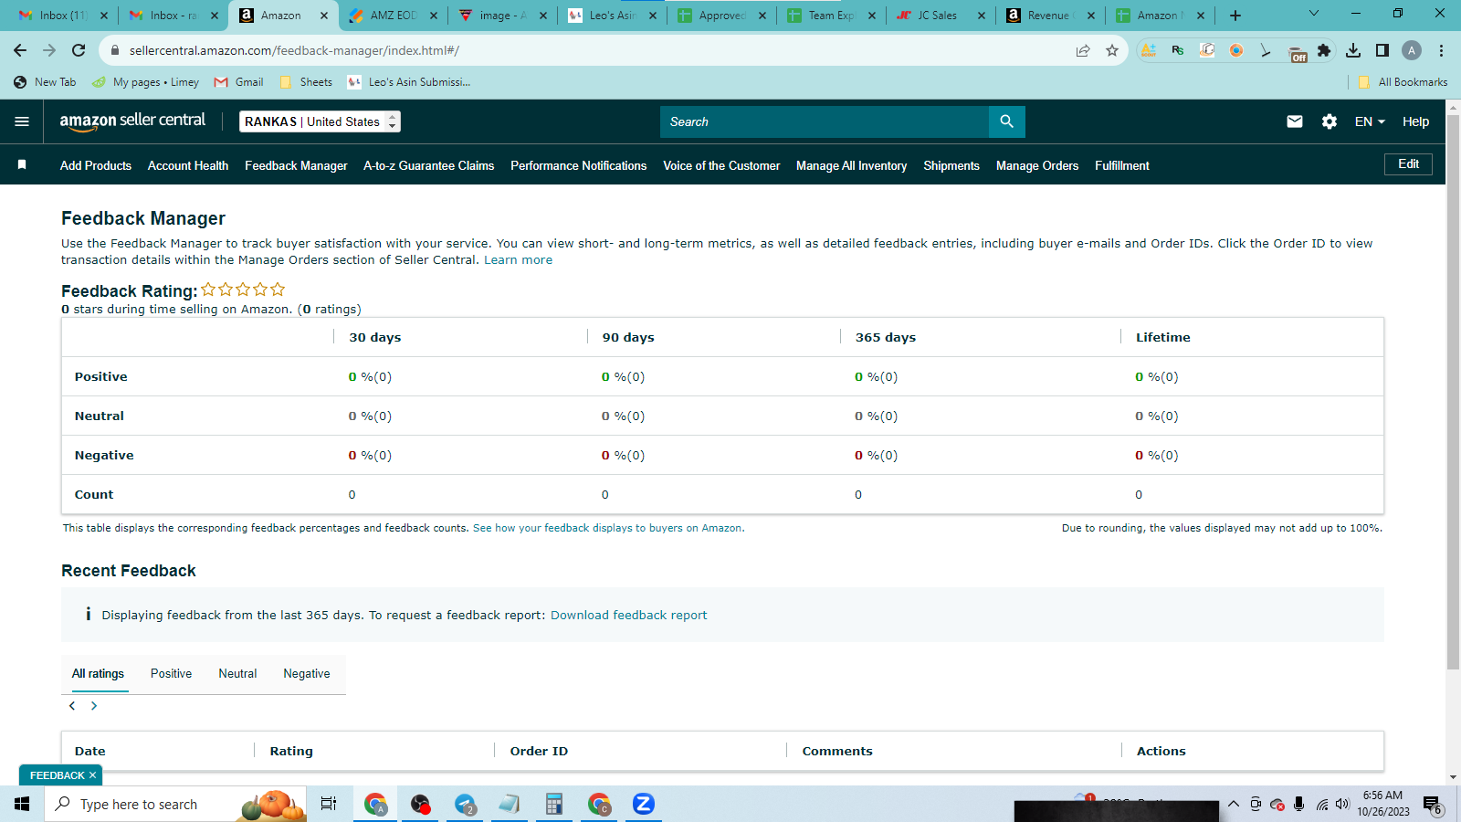This screenshot has height=822, width=1461.
Task: Switch to the Neutral feedback tab
Action: coord(237,674)
